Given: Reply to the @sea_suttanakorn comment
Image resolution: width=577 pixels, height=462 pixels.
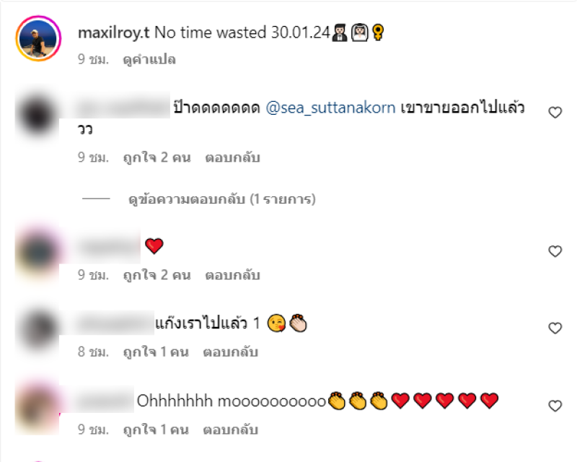Looking at the screenshot, I should click(x=232, y=157).
